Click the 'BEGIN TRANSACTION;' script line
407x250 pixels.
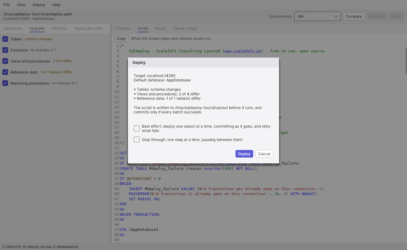click(140, 214)
